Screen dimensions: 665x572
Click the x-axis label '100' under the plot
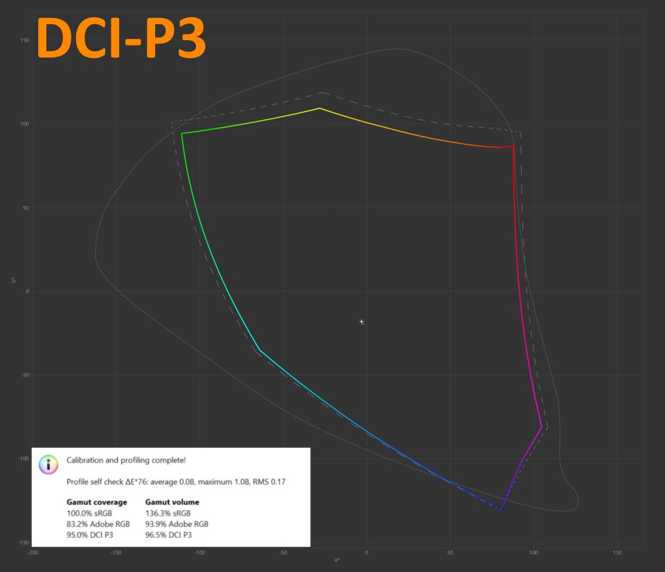[533, 553]
